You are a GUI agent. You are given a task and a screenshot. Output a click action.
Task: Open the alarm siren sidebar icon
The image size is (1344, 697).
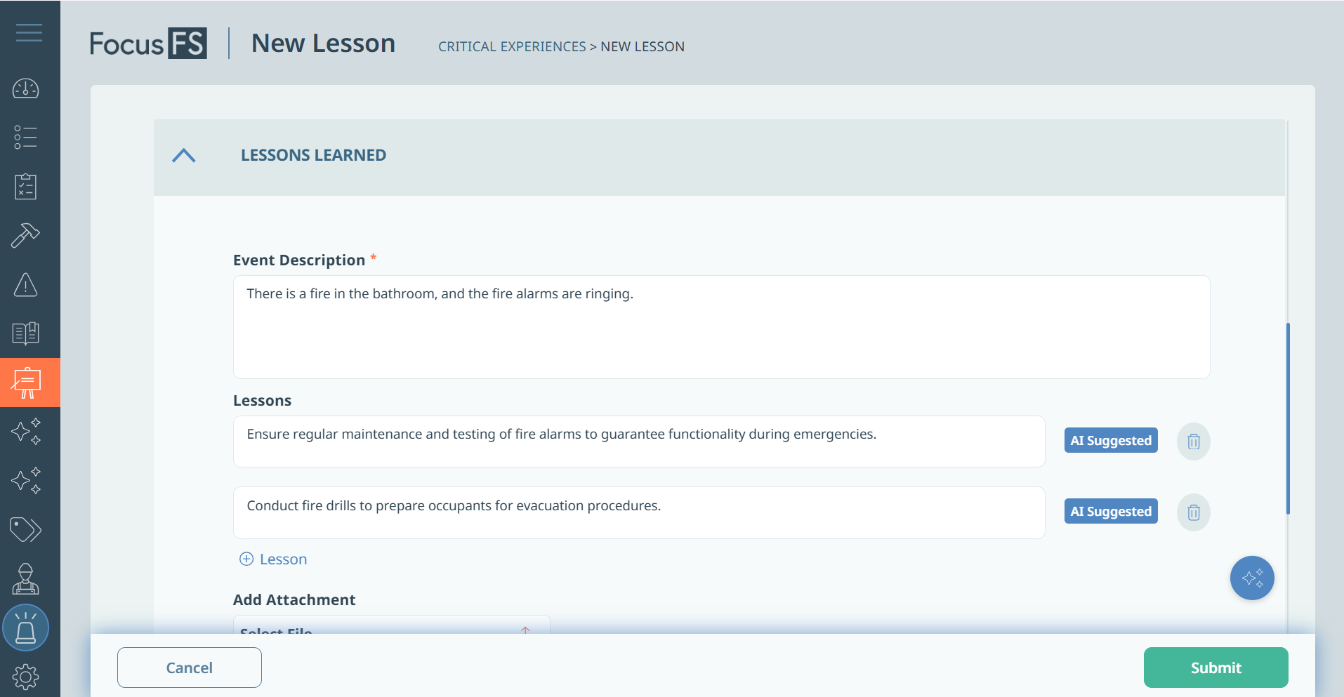[x=26, y=628]
